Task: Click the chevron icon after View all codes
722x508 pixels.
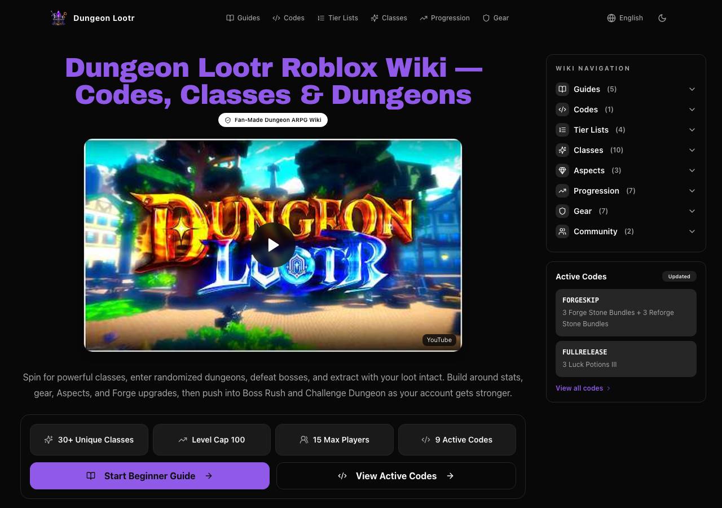Action: click(609, 388)
